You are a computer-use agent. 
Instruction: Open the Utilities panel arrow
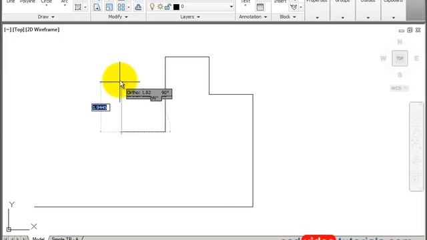(368, 18)
